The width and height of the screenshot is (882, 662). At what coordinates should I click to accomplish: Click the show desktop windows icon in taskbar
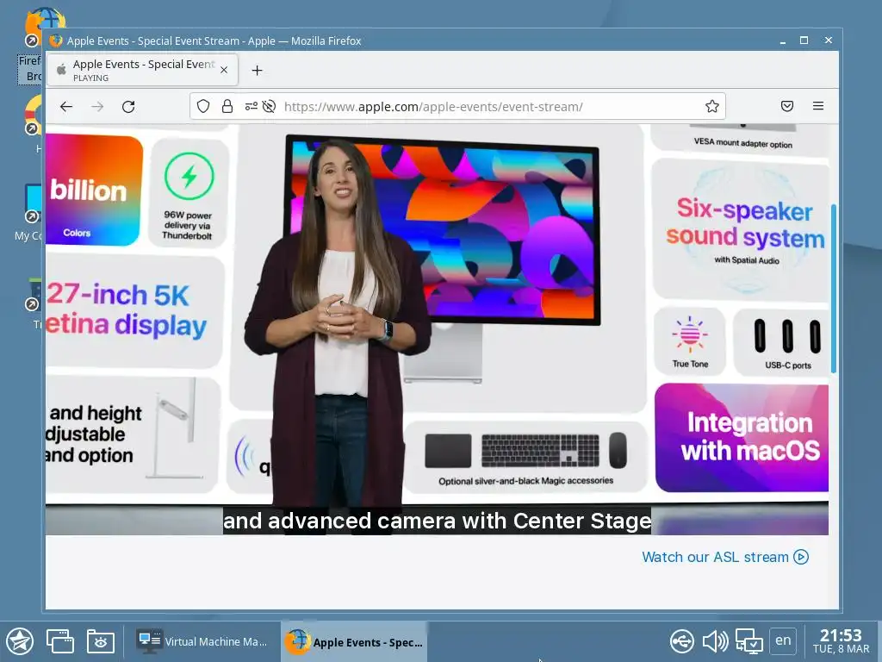pyautogui.click(x=60, y=641)
